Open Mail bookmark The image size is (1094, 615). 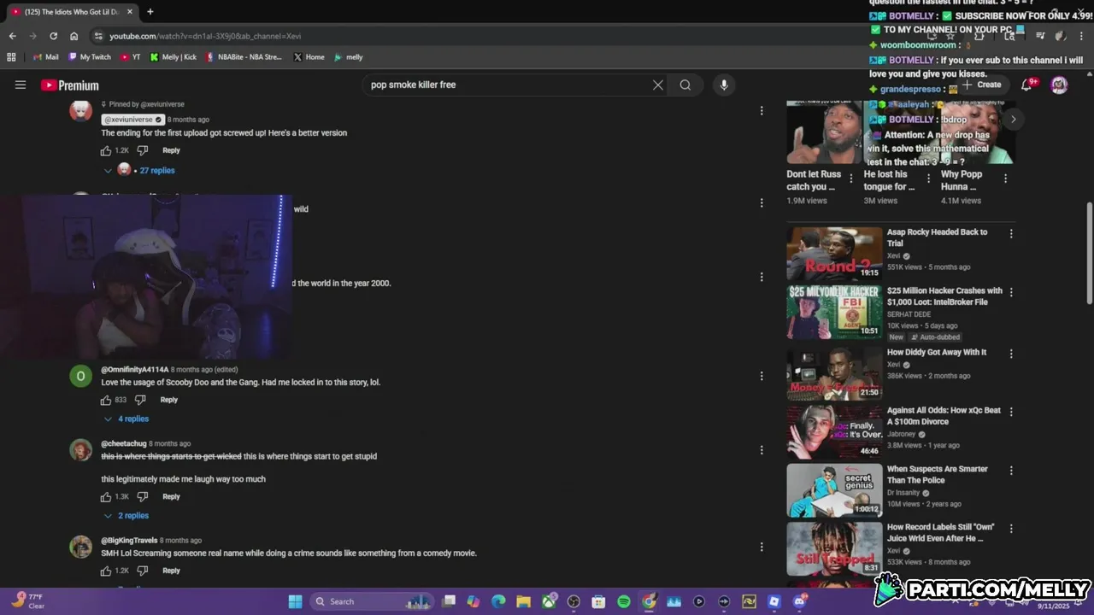tap(45, 57)
